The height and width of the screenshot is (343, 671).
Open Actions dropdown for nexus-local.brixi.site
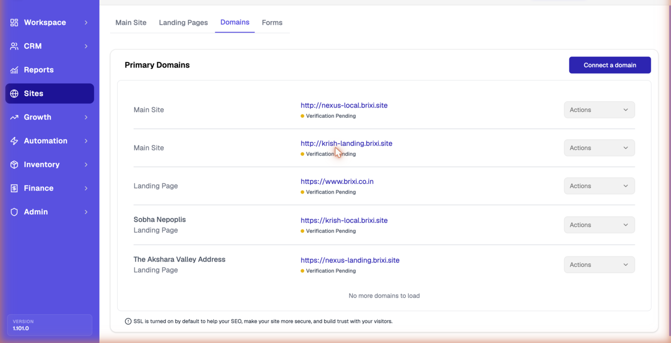click(x=599, y=110)
